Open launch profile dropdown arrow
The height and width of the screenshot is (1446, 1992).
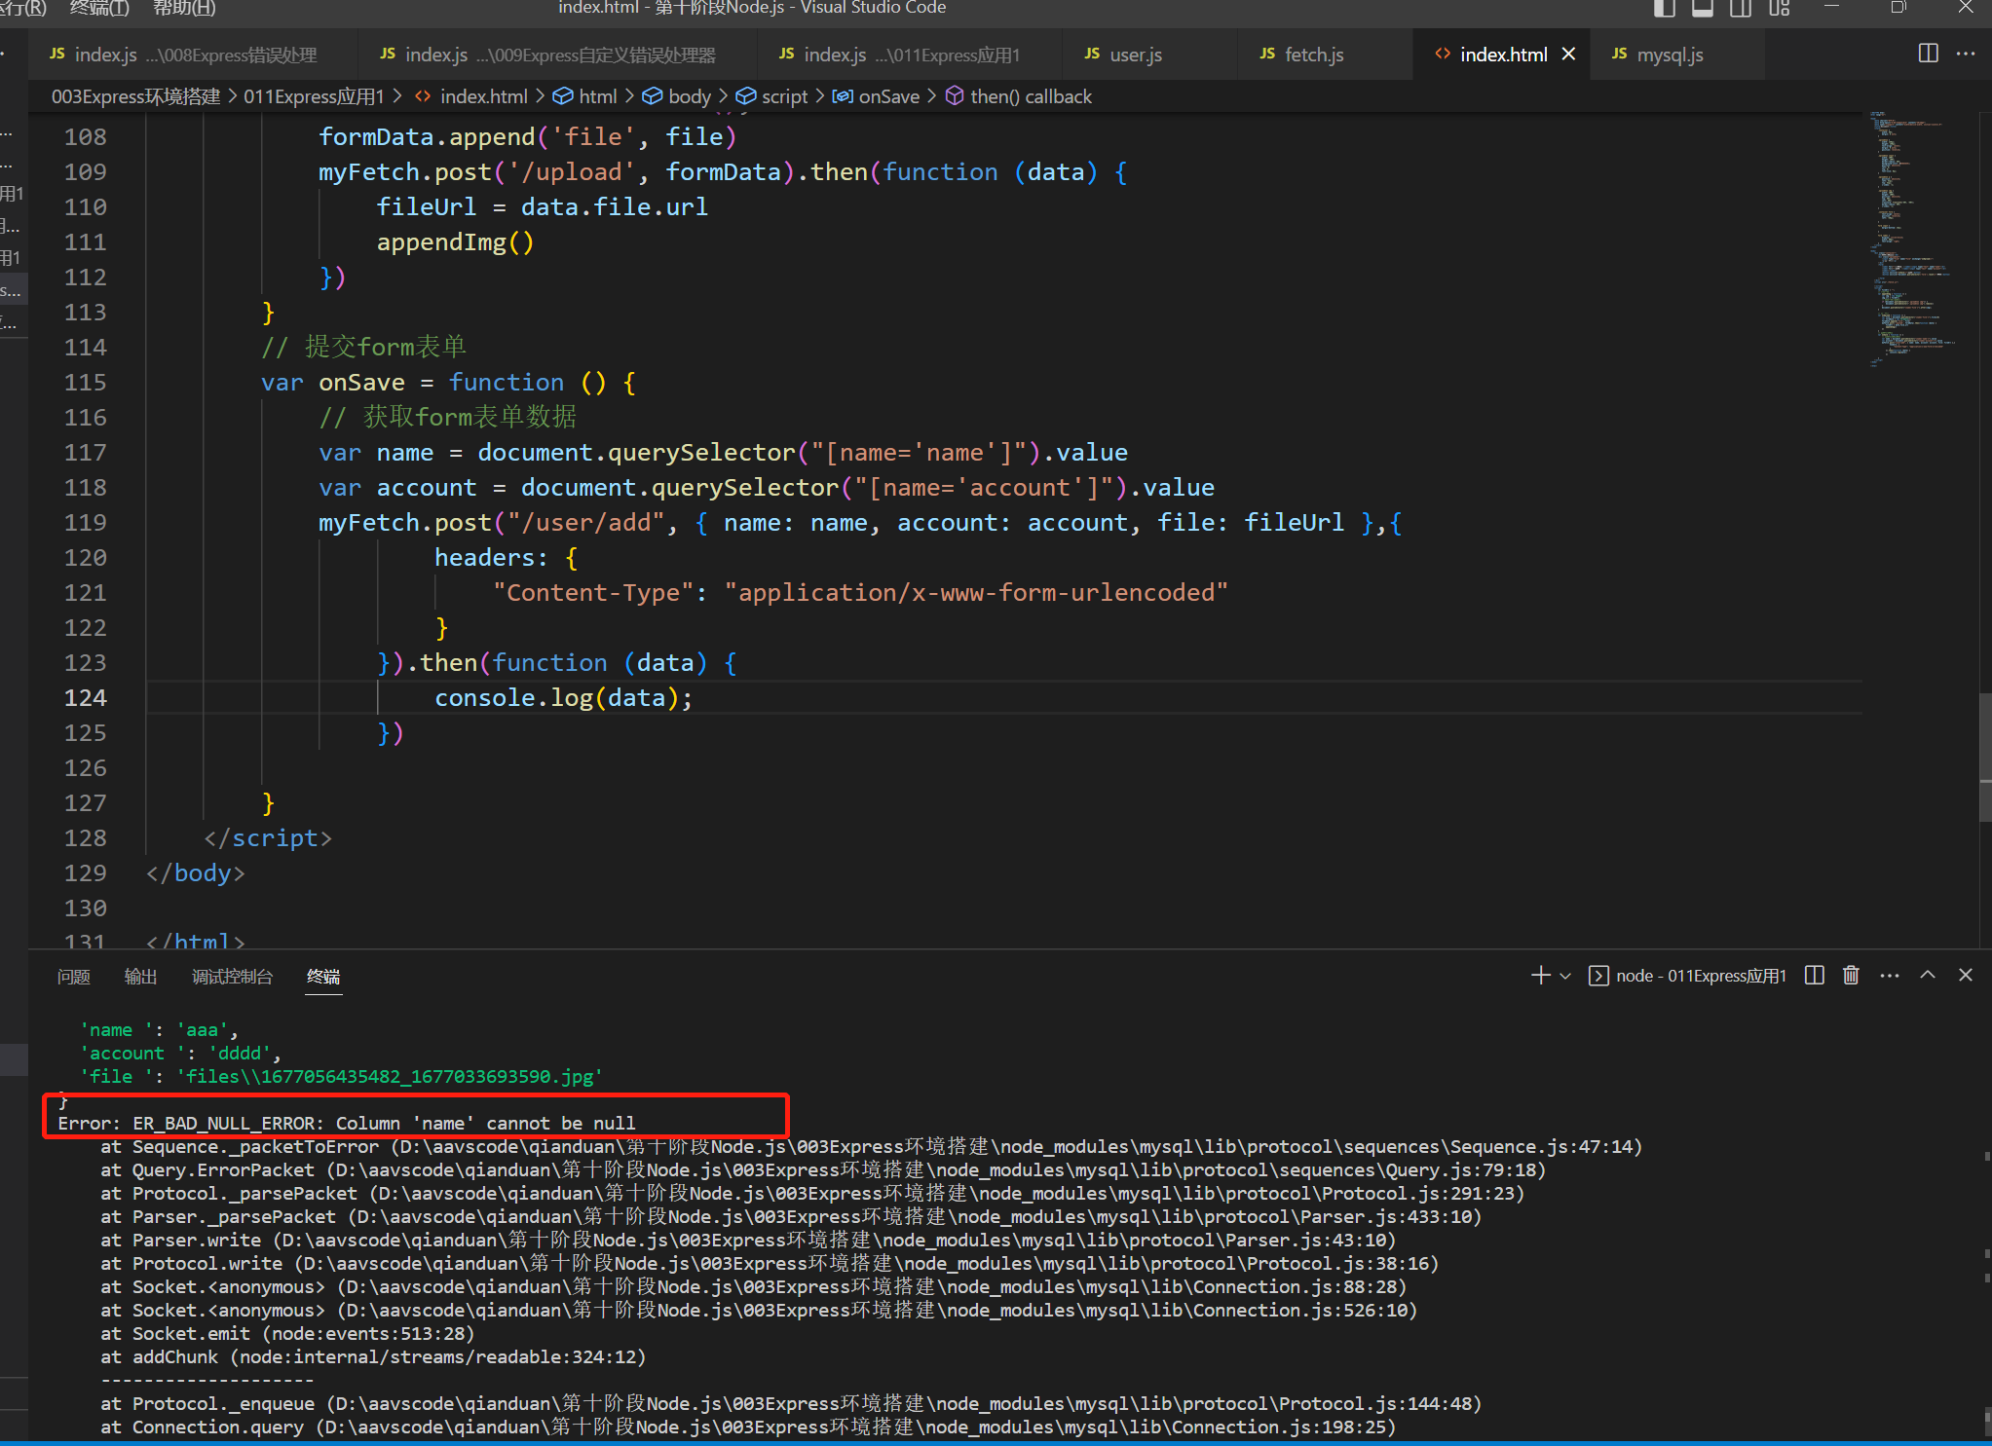click(1566, 976)
